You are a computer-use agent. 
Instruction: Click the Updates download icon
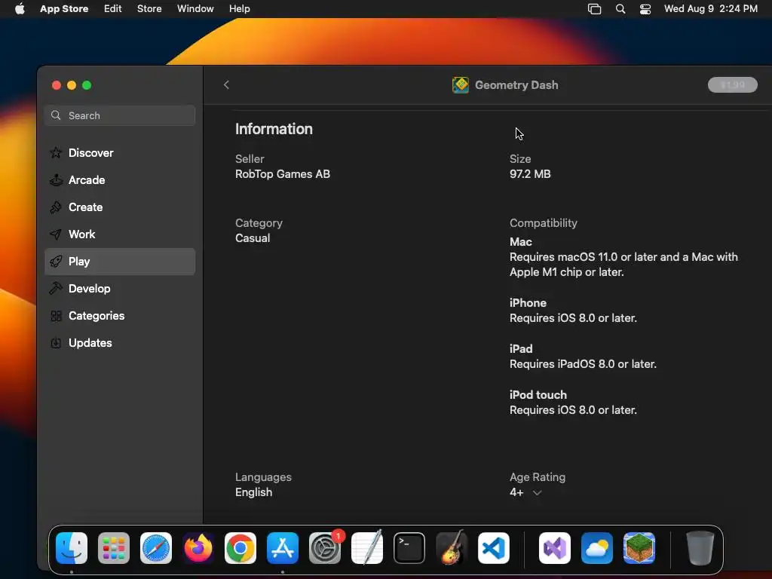click(x=56, y=343)
